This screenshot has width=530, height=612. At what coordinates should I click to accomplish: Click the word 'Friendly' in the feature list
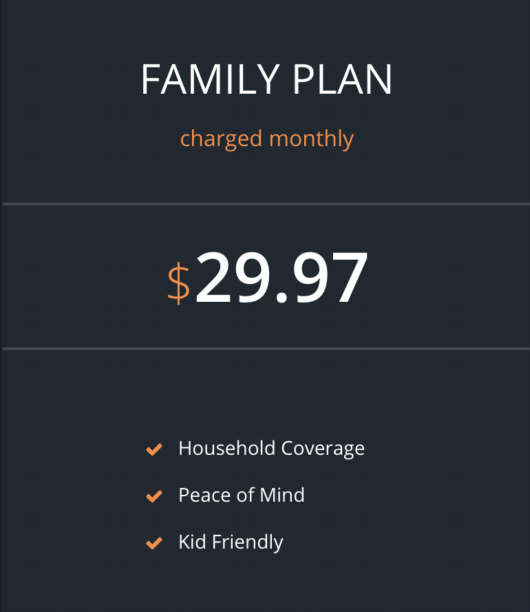coord(247,542)
